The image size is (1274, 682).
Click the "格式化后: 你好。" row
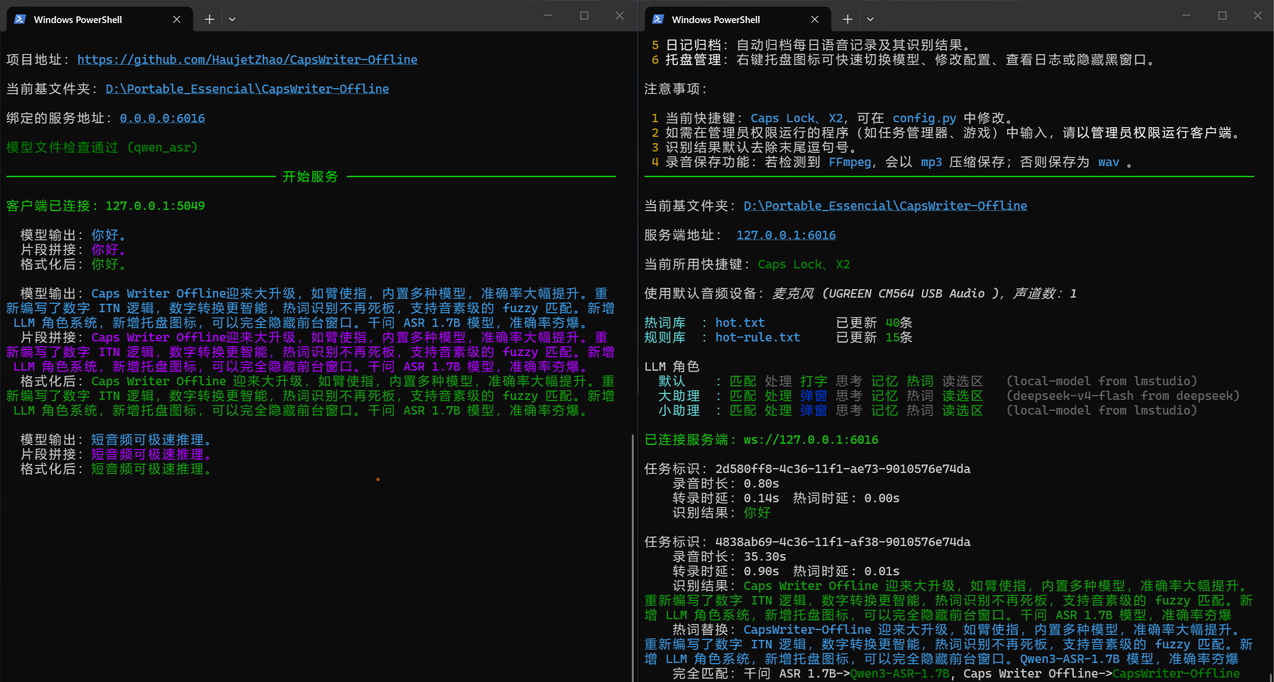74,264
